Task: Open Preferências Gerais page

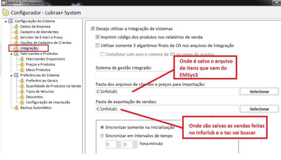Action: coord(42,81)
